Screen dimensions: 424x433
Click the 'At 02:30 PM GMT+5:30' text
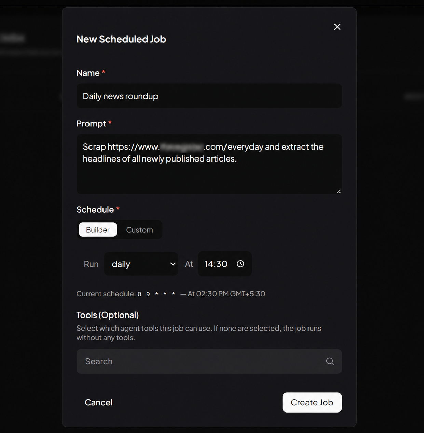point(227,294)
